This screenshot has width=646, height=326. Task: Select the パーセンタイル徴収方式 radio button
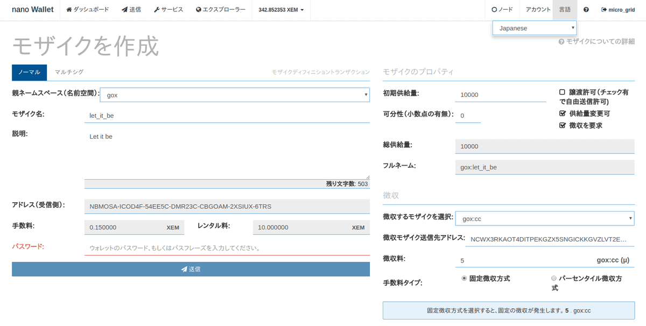[x=554, y=278]
